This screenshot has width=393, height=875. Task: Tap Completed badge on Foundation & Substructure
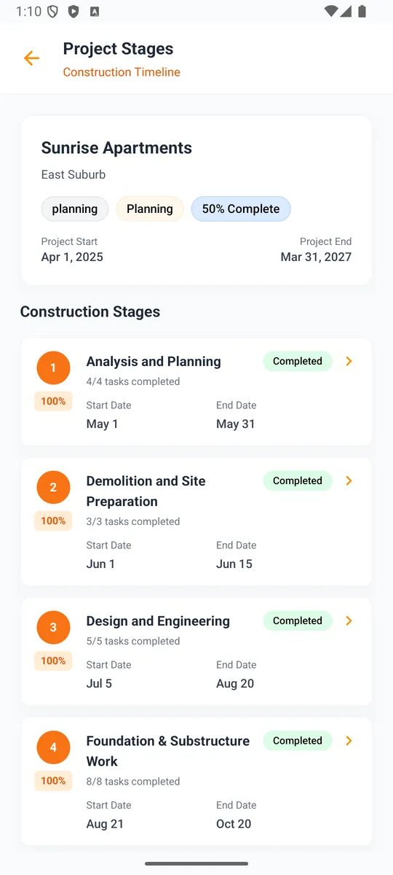pos(298,740)
